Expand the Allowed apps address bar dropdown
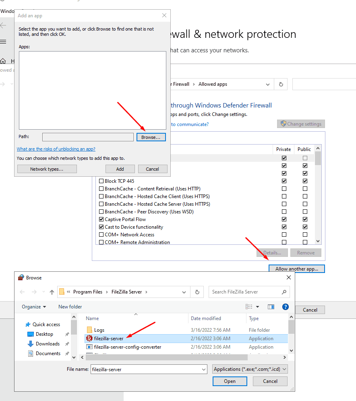 pyautogui.click(x=267, y=85)
